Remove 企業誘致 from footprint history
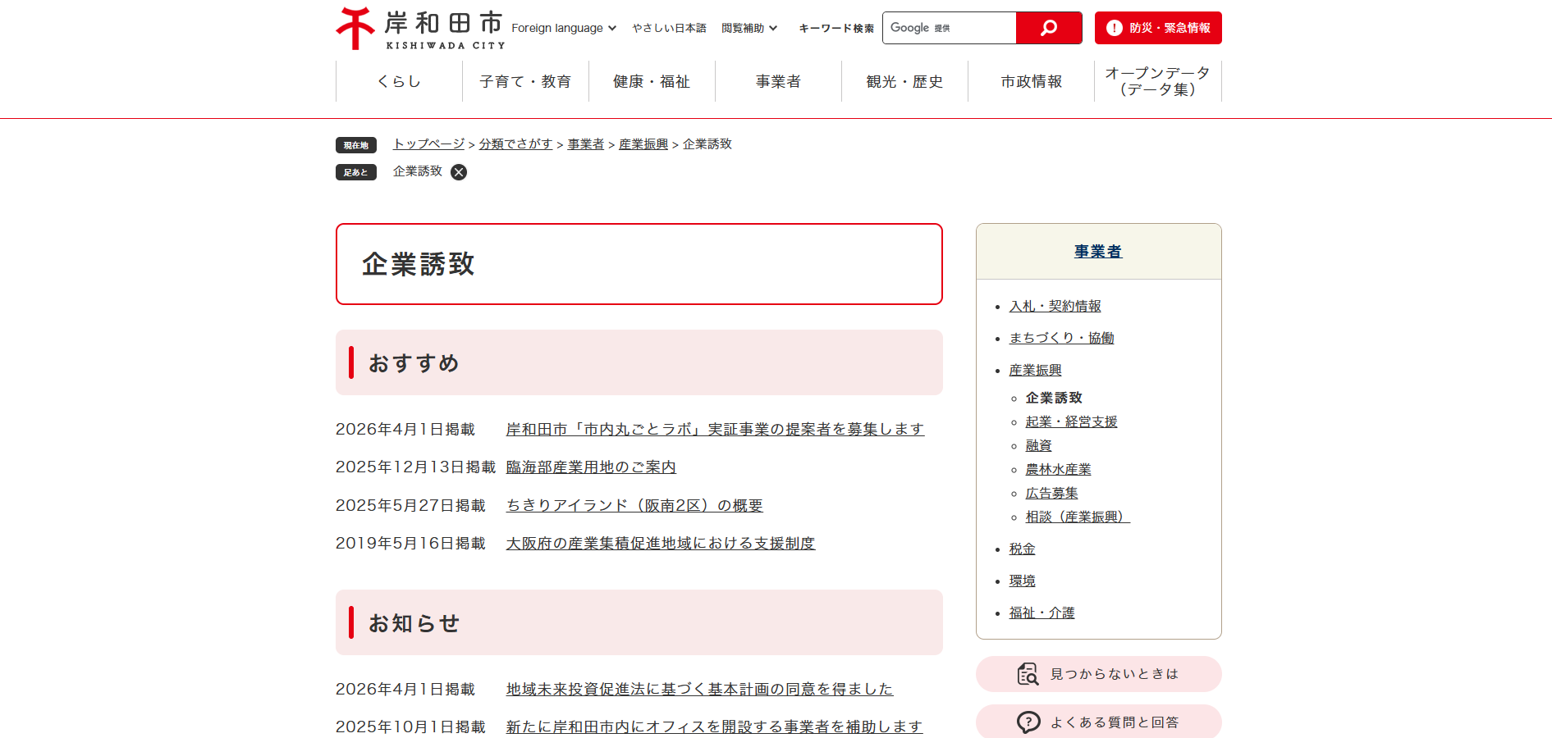The height and width of the screenshot is (738, 1552). click(459, 172)
